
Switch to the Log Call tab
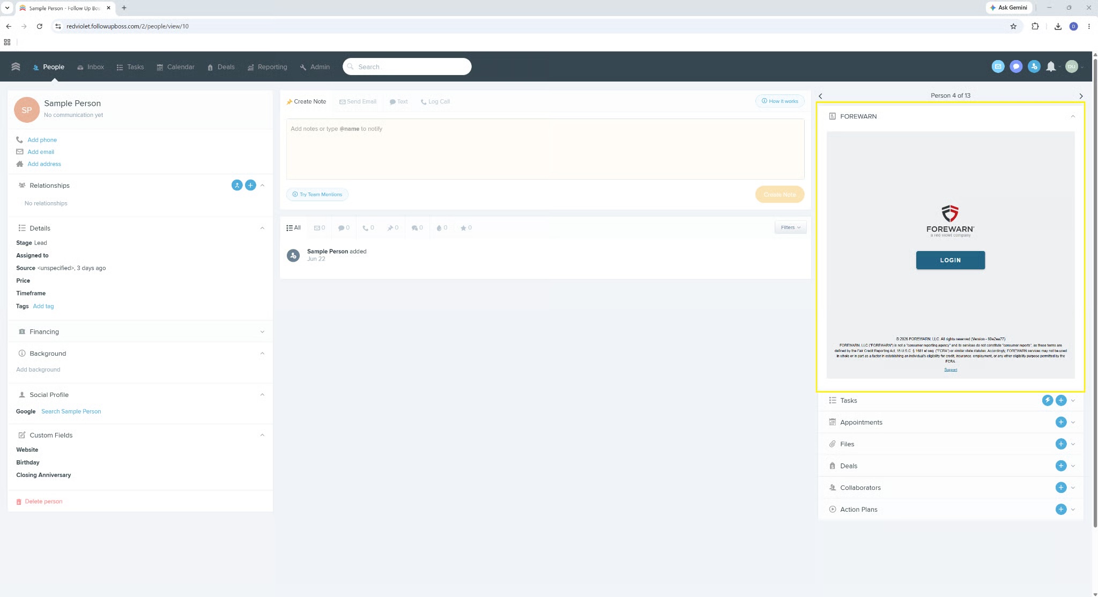pos(435,101)
